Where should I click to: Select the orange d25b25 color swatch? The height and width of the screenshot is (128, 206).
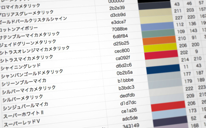pos(159,41)
